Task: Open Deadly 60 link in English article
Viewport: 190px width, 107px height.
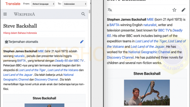Action: point(177,30)
